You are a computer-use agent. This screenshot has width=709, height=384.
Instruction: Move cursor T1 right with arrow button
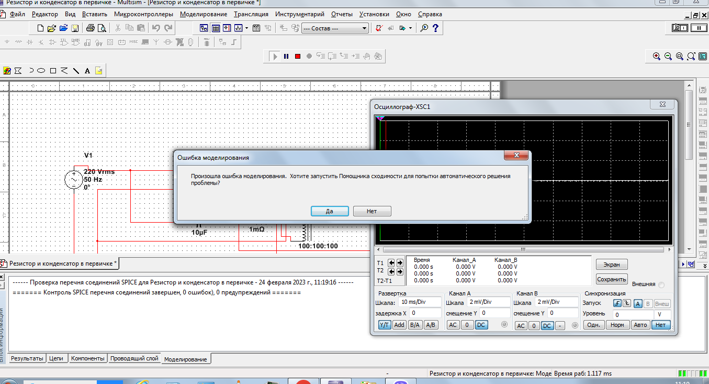pyautogui.click(x=400, y=263)
